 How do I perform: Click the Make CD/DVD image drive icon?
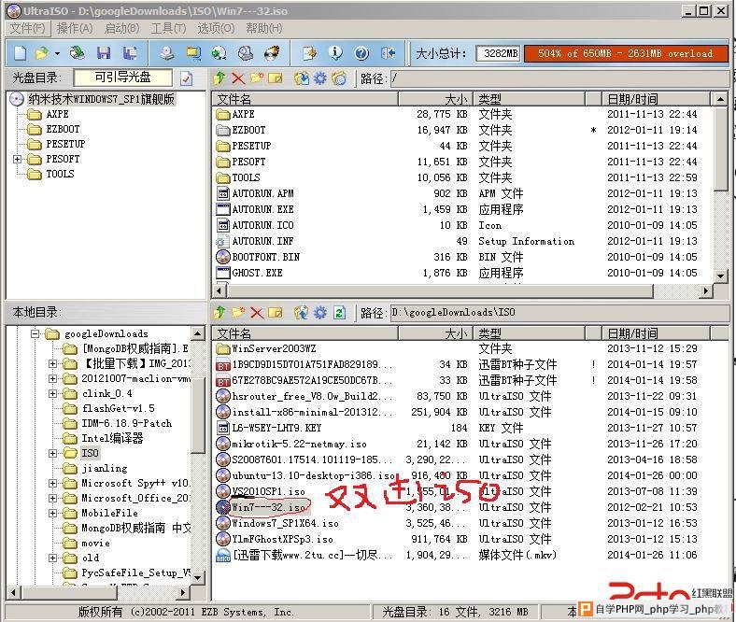166,53
